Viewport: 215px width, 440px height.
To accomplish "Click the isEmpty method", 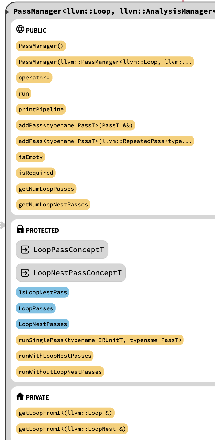I will click(x=30, y=157).
